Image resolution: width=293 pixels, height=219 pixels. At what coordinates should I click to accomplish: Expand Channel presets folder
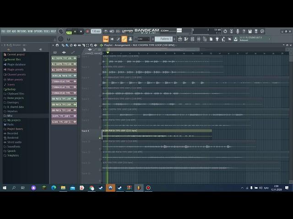pyautogui.click(x=15, y=75)
